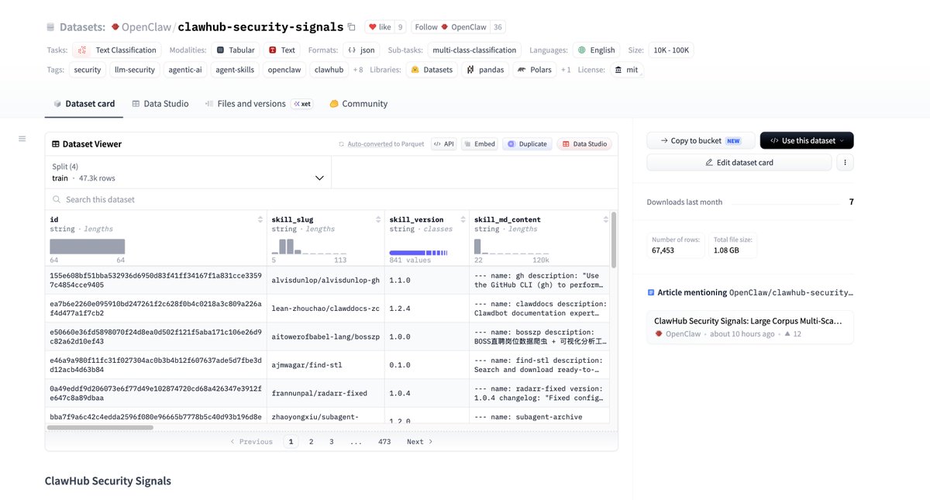Open the three-dot more options menu
The image size is (930, 500).
tap(846, 162)
